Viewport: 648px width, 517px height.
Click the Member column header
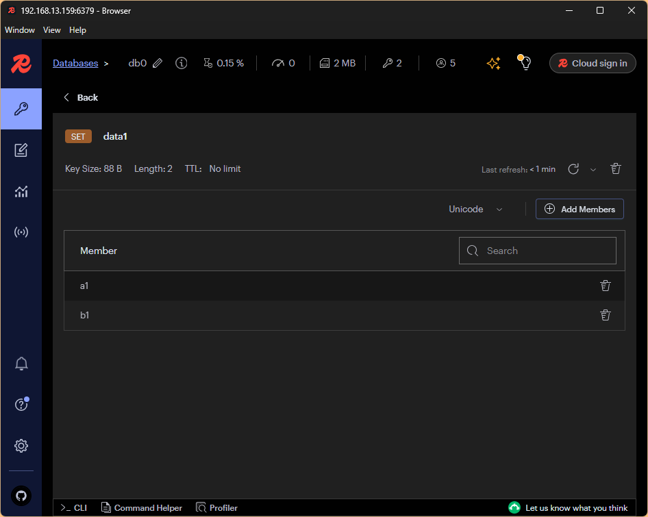tap(99, 251)
